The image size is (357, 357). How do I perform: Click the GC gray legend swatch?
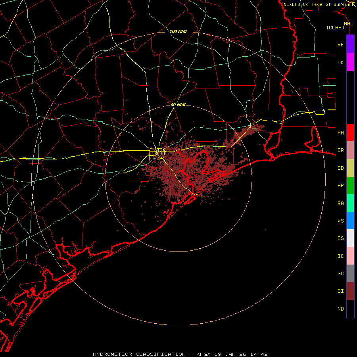tap(350, 273)
